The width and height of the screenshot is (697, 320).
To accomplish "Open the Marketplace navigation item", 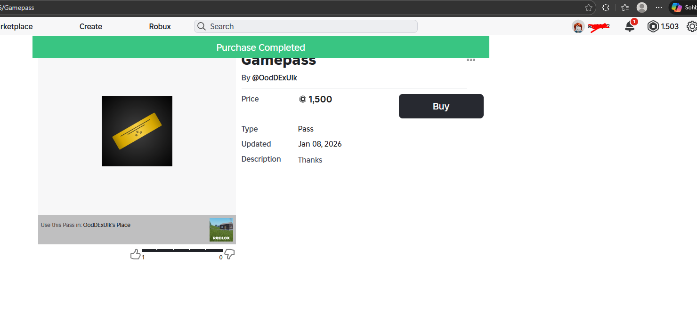I will (16, 26).
